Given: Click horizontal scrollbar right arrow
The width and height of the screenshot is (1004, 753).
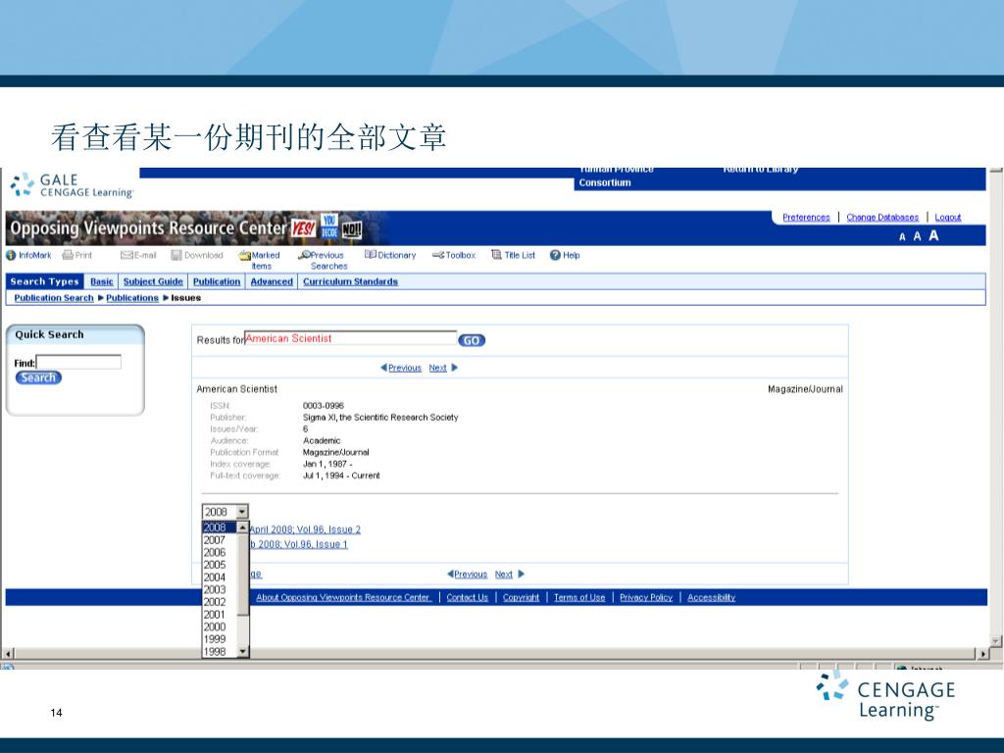Looking at the screenshot, I should [983, 654].
